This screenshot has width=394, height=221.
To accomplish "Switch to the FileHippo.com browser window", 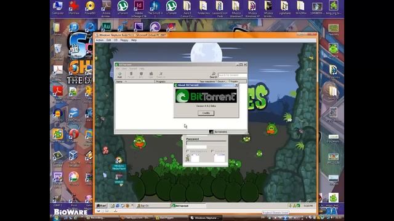I will (x=136, y=218).
